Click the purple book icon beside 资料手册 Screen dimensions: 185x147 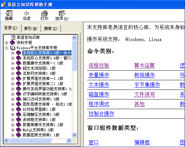click(x=13, y=43)
